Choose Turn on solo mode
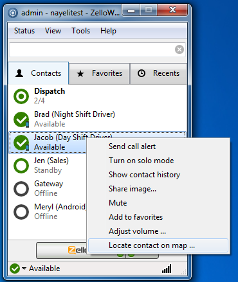 click(x=158, y=161)
